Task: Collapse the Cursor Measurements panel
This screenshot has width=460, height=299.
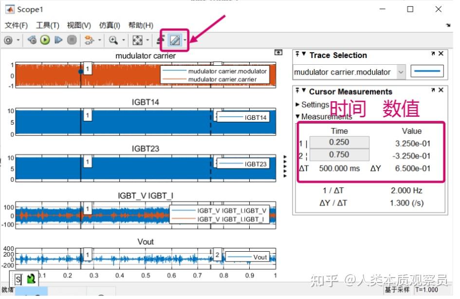Action: tap(304, 91)
